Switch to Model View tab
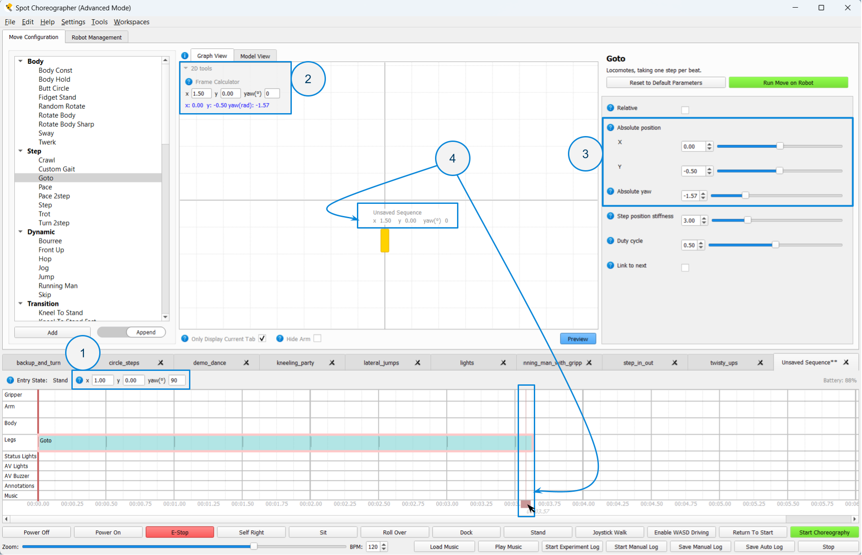This screenshot has height=555, width=862. pyautogui.click(x=255, y=56)
